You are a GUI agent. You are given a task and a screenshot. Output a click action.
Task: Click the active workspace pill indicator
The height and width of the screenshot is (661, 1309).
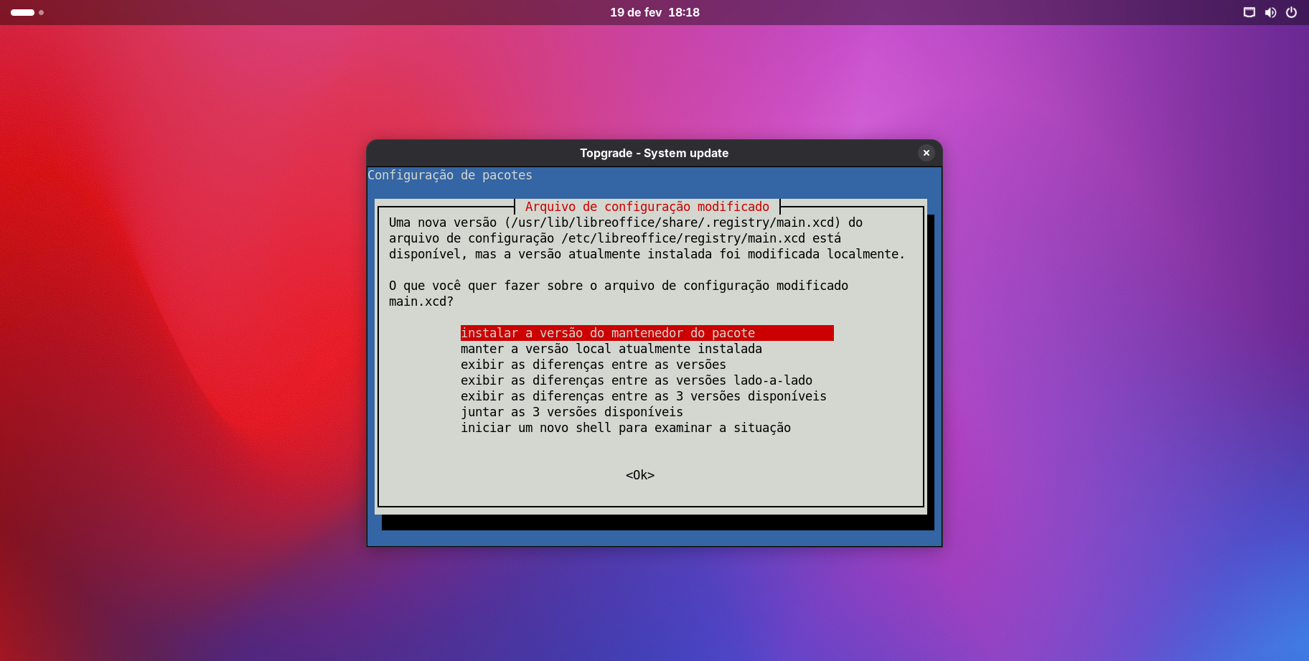click(x=22, y=12)
